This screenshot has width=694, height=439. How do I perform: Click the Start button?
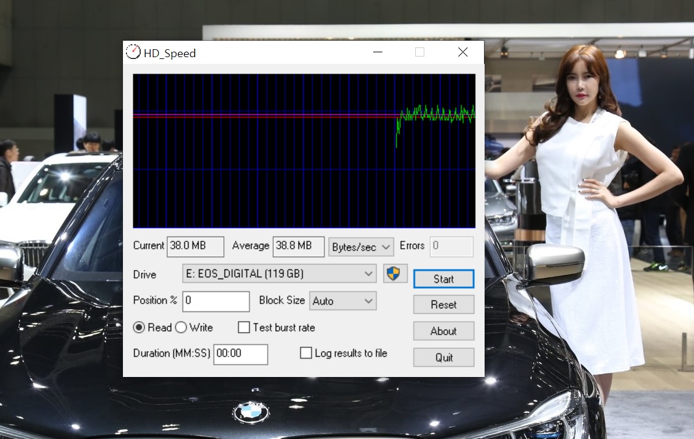point(443,279)
